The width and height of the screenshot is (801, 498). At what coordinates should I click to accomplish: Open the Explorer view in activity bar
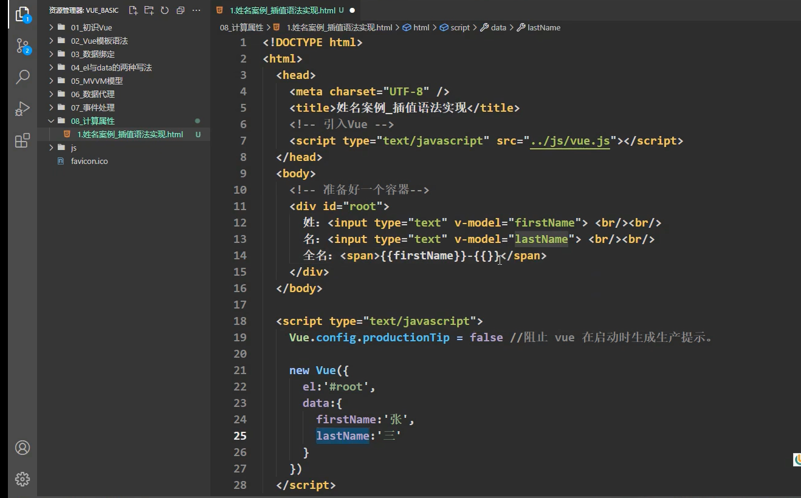click(22, 15)
